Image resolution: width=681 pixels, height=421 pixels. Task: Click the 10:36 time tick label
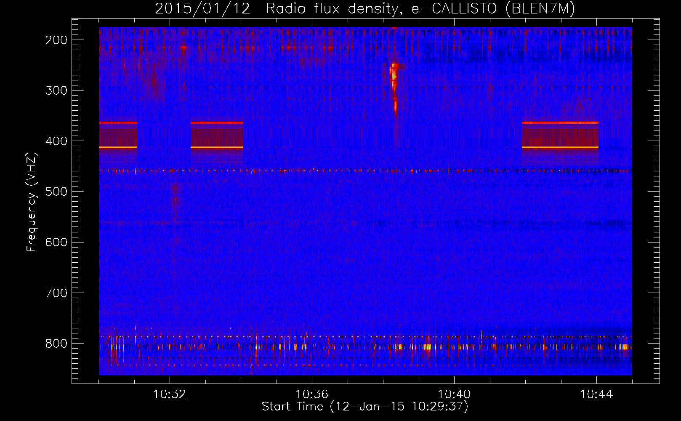point(312,394)
